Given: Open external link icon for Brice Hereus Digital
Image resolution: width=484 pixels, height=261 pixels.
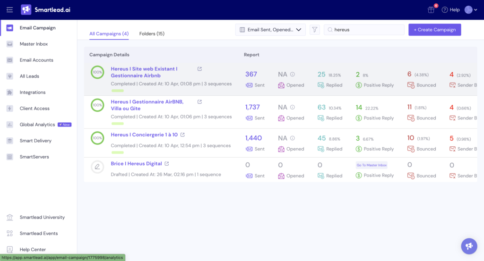Looking at the screenshot, I should [166, 164].
